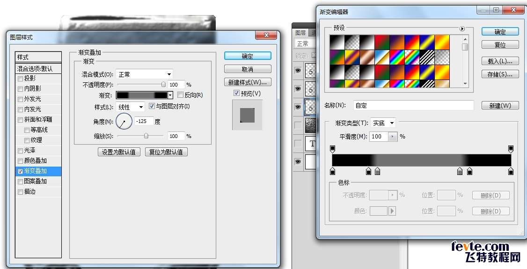This screenshot has width=527, height=269.
Task: Enable the 内阴影 checkbox
Action: click(20, 89)
